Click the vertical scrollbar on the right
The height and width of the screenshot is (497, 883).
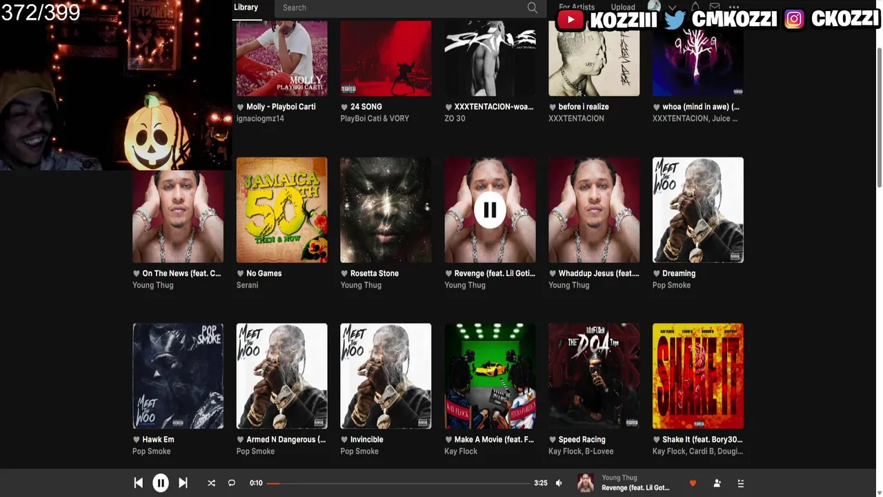[x=879, y=117]
